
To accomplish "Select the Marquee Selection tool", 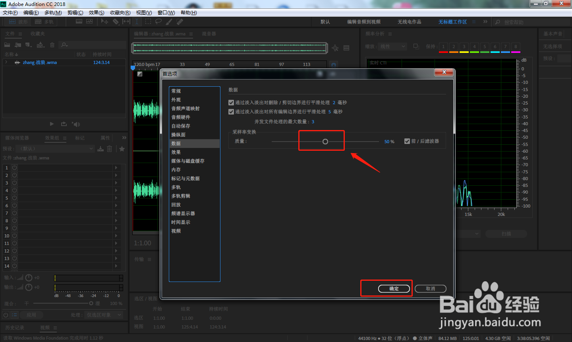I will (x=148, y=21).
